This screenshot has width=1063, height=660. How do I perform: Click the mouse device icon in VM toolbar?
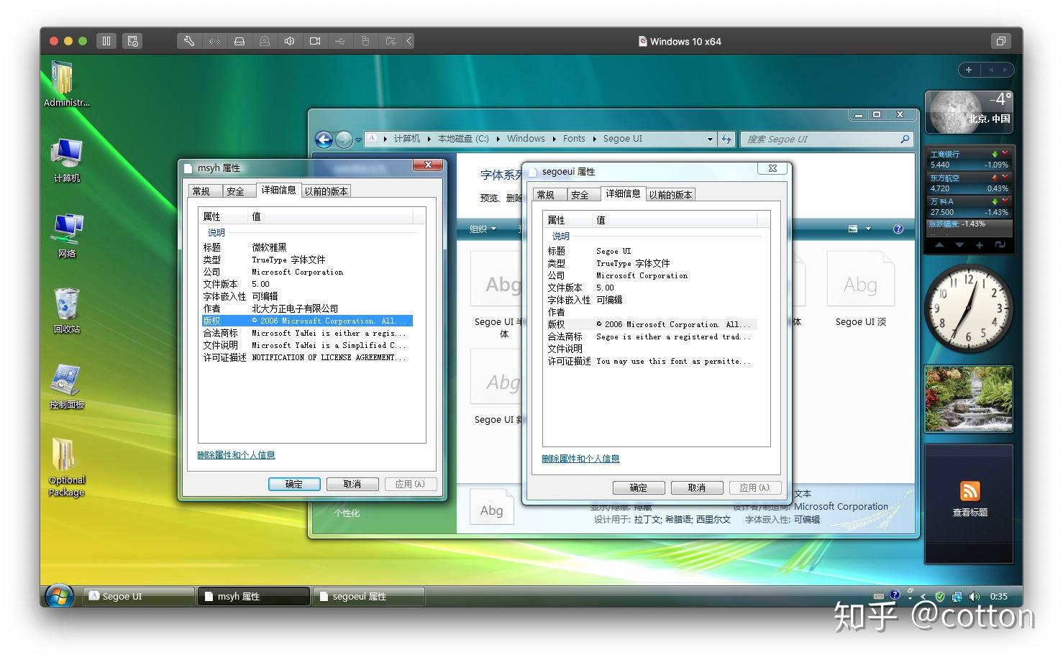point(365,41)
